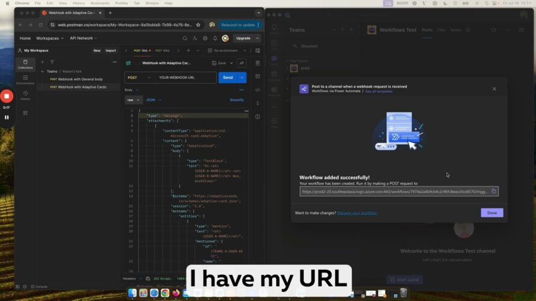Expand Body section dropdown

tap(131, 90)
